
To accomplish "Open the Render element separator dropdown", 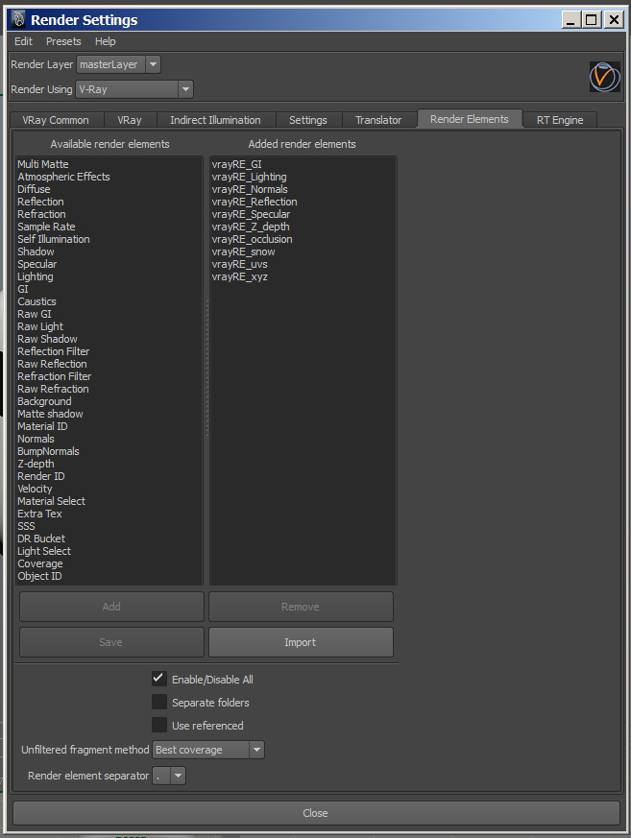I will [x=169, y=776].
